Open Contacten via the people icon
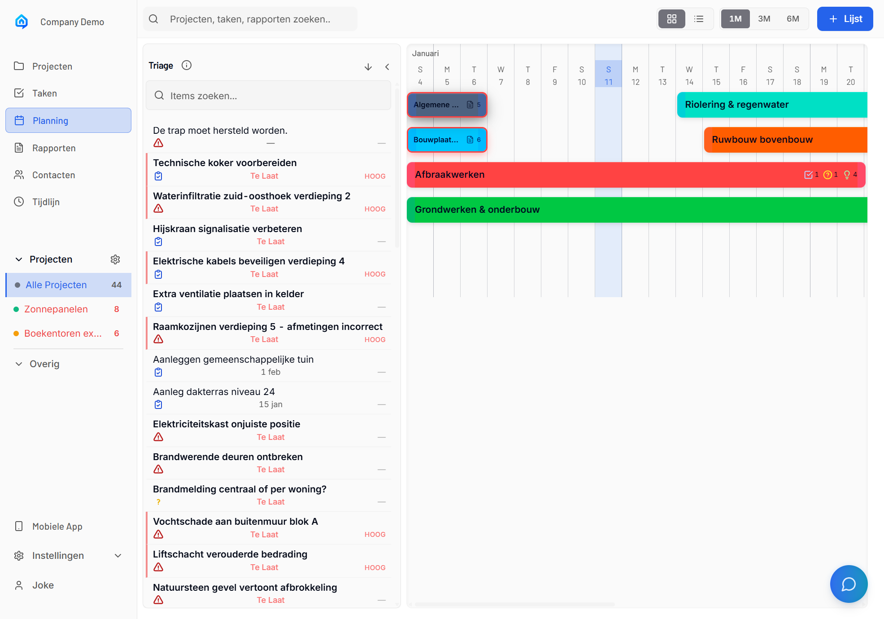Image resolution: width=884 pixels, height=619 pixels. coord(19,175)
